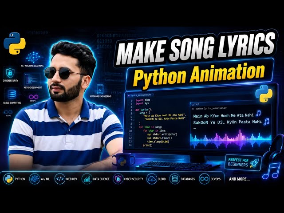Click the man's sunglasses
This screenshot has width=284, height=213.
click(x=63, y=73)
